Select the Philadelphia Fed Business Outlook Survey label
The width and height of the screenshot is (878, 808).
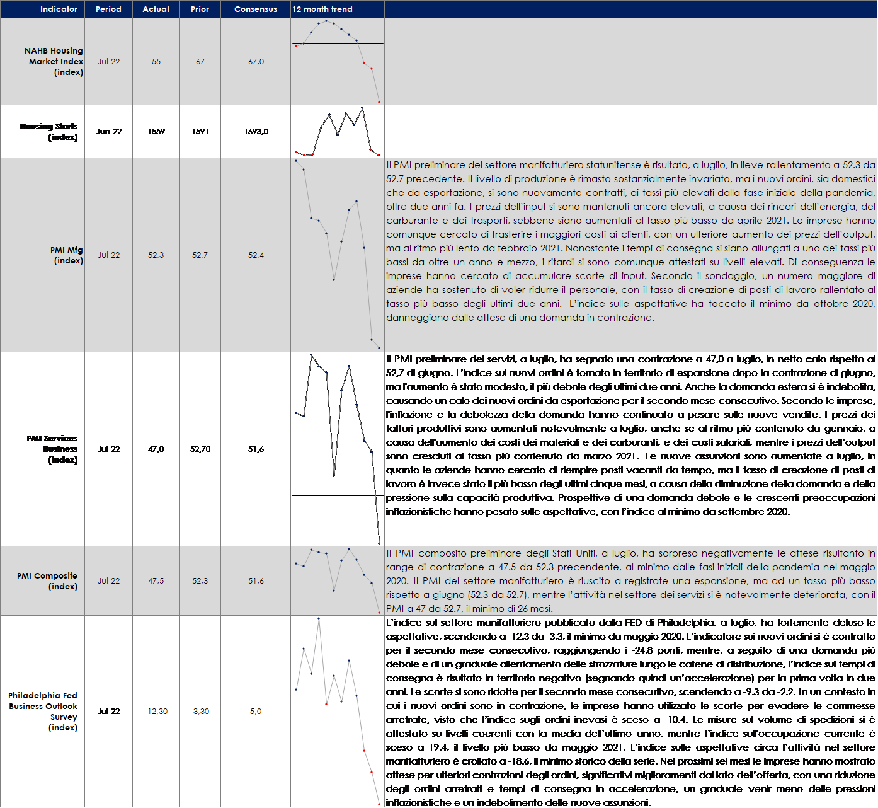point(43,712)
